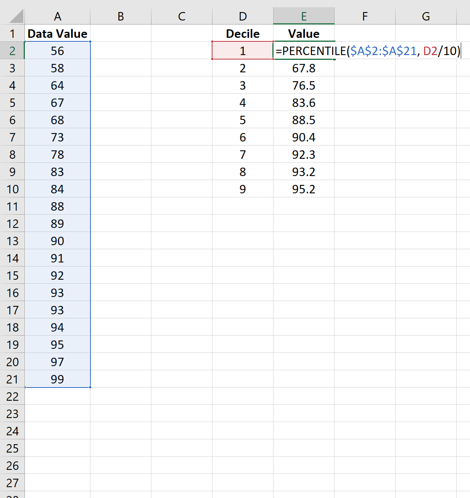Click the Value header cell
The width and height of the screenshot is (470, 498).
coord(304,34)
